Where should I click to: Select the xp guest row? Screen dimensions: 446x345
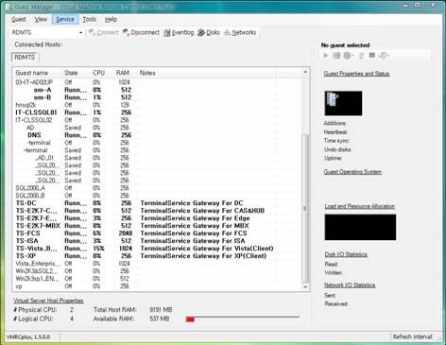click(158, 286)
